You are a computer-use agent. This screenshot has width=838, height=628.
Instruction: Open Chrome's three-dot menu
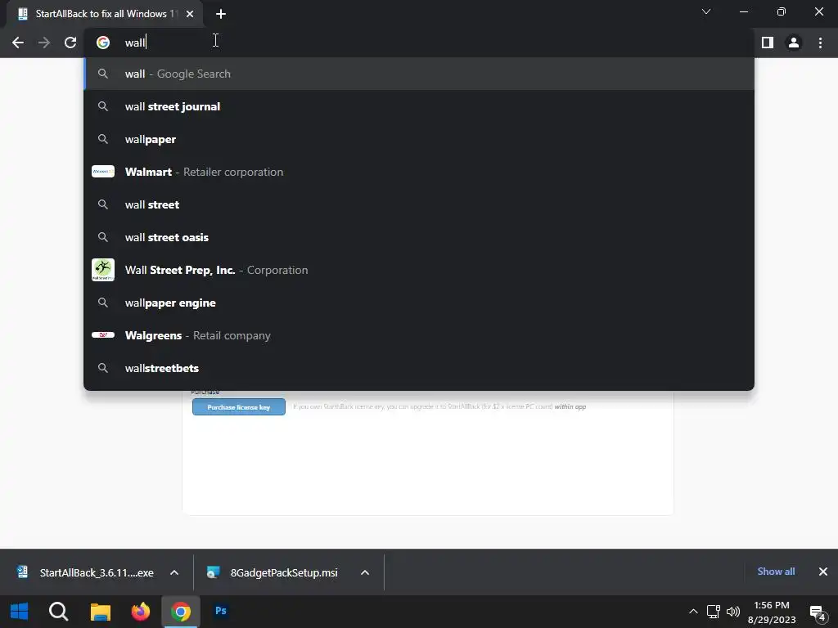coord(820,43)
